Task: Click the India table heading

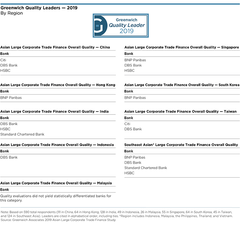Action: tap(54, 112)
